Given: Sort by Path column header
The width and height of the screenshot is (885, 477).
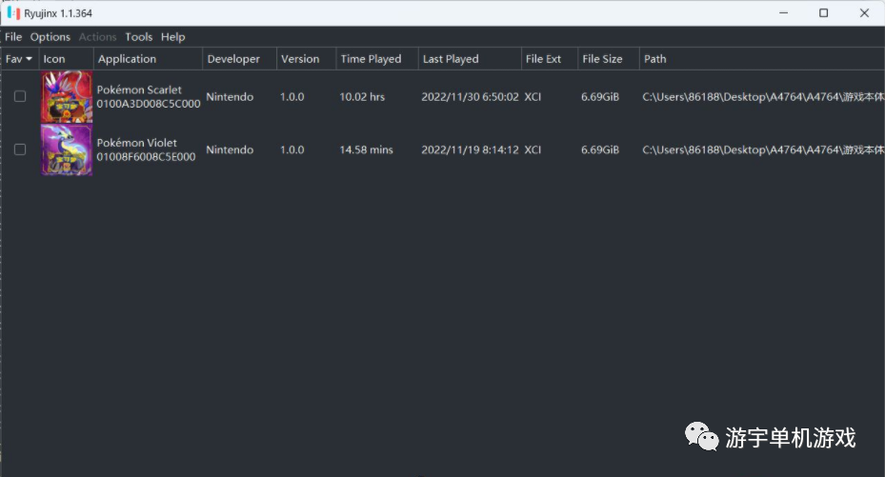Looking at the screenshot, I should pos(762,59).
